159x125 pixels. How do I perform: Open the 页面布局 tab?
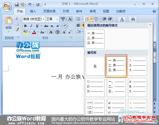coord(49,11)
